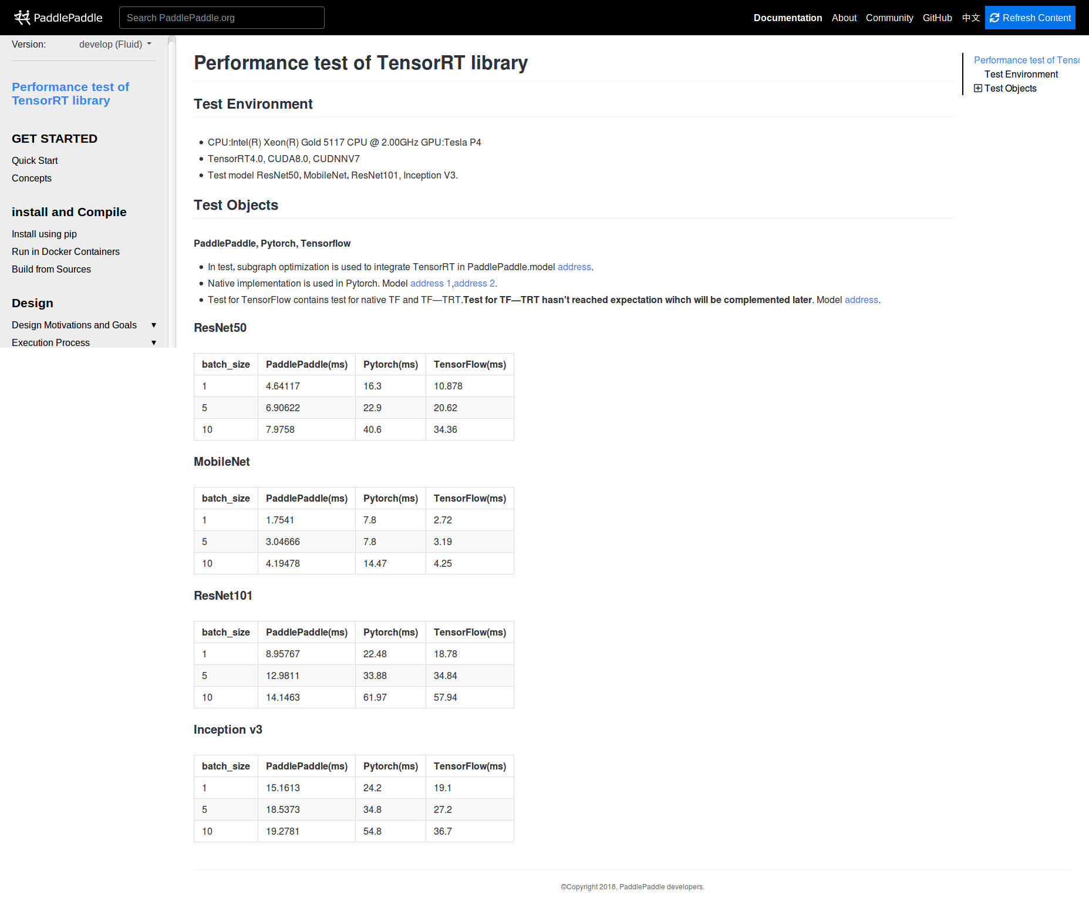The height and width of the screenshot is (904, 1089).
Task: Select ResNet50 cell value 4.64117
Action: point(282,386)
